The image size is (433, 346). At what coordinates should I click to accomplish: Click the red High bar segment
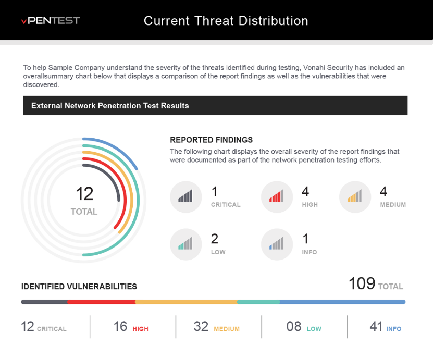coord(102,302)
